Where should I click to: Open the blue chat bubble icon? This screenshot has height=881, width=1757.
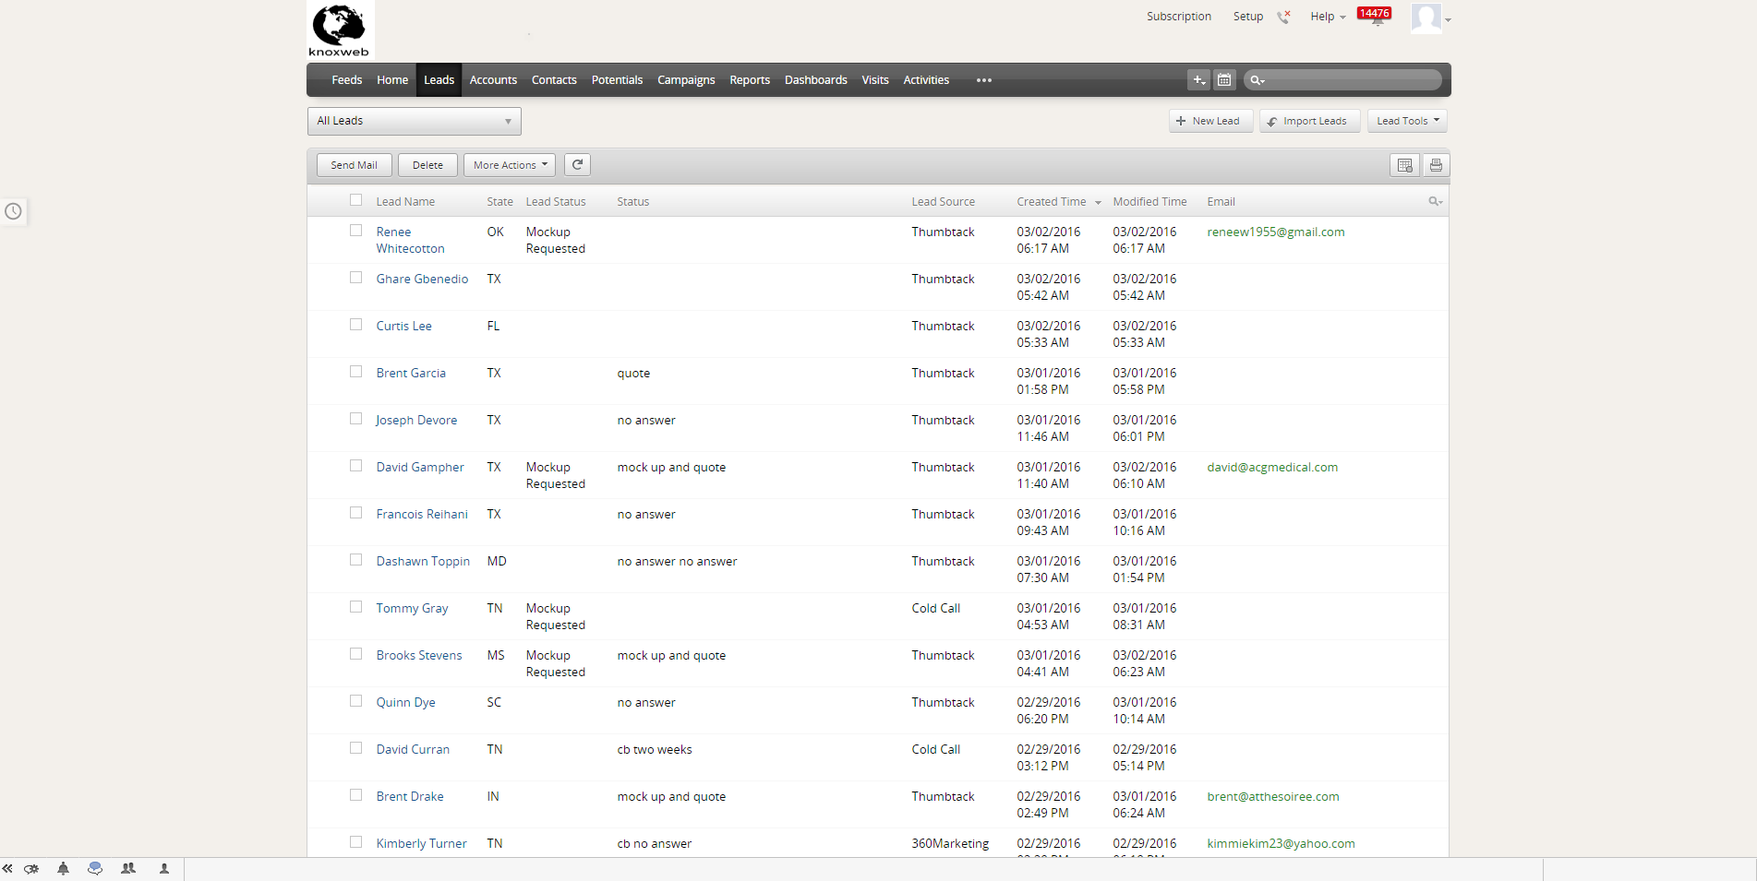95,868
